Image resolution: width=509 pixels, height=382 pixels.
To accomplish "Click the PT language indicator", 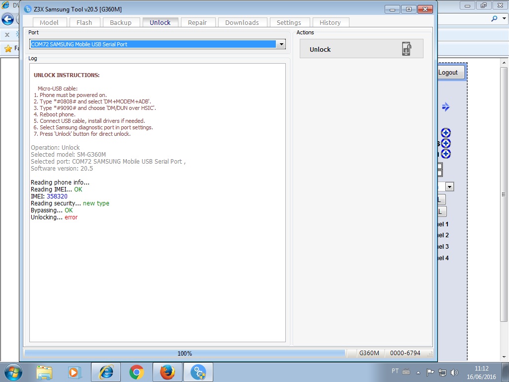I will 395,371.
